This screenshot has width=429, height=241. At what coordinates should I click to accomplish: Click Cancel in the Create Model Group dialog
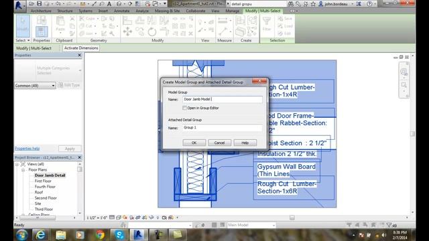(x=219, y=143)
